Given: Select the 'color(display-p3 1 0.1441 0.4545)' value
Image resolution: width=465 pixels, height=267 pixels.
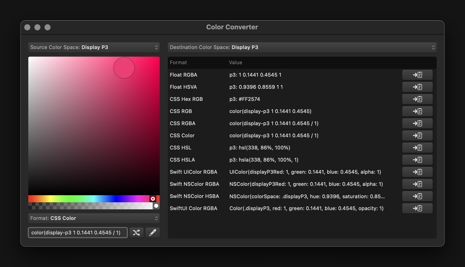Looking at the screenshot, I should click(270, 111).
